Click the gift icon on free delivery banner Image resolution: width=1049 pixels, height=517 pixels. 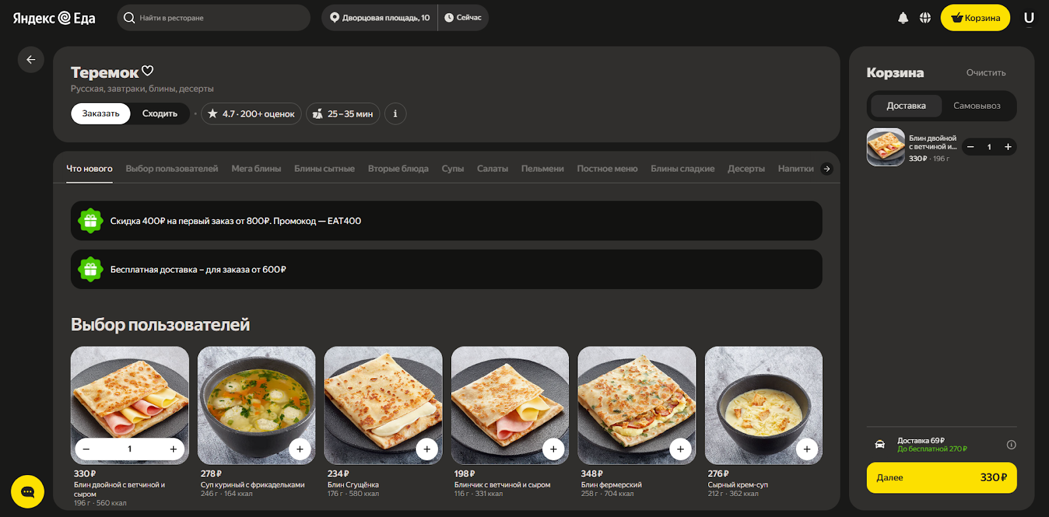pos(90,269)
